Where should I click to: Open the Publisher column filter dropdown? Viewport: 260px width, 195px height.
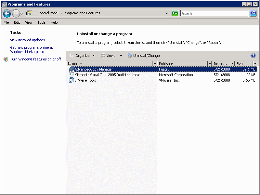coord(210,64)
